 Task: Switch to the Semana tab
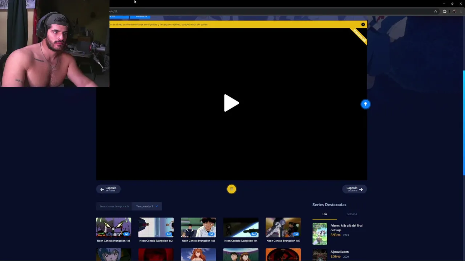(x=352, y=214)
